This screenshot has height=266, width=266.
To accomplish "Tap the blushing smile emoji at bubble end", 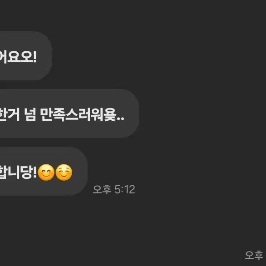I will click(64, 172).
